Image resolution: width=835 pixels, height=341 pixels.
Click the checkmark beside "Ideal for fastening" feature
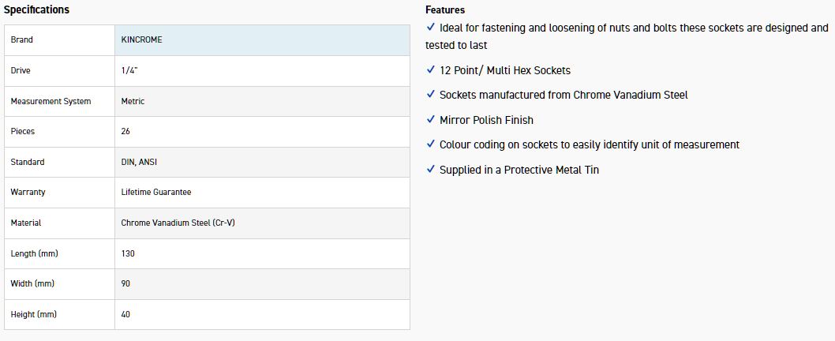pyautogui.click(x=430, y=27)
